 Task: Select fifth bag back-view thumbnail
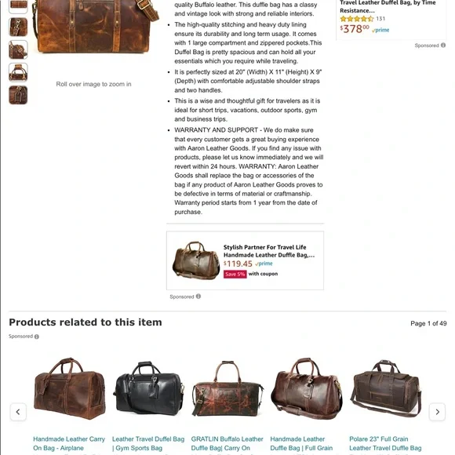[x=18, y=95]
